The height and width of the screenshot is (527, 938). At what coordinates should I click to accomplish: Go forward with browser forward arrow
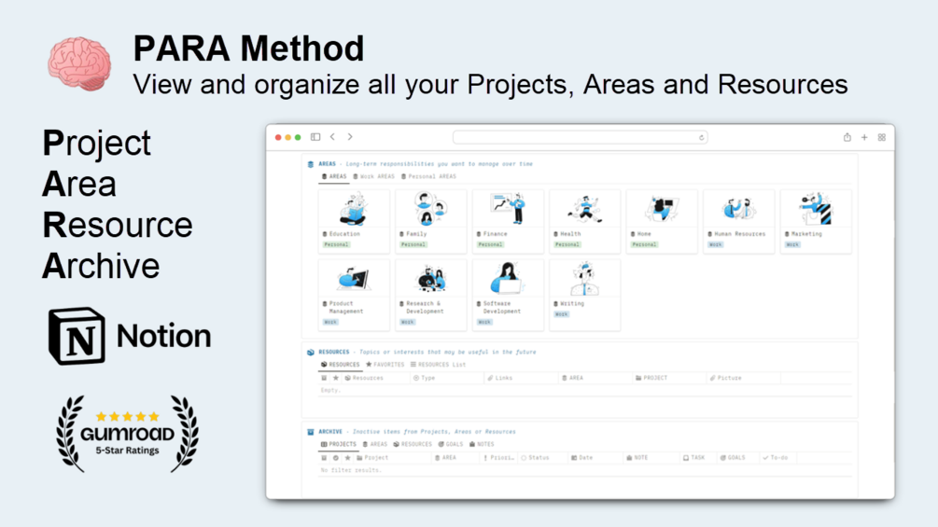point(350,137)
